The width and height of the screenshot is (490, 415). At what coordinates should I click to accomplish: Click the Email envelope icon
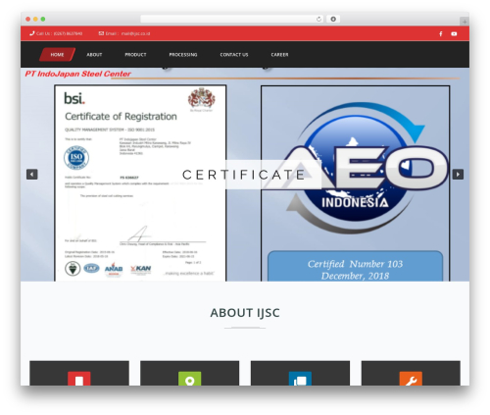click(101, 33)
